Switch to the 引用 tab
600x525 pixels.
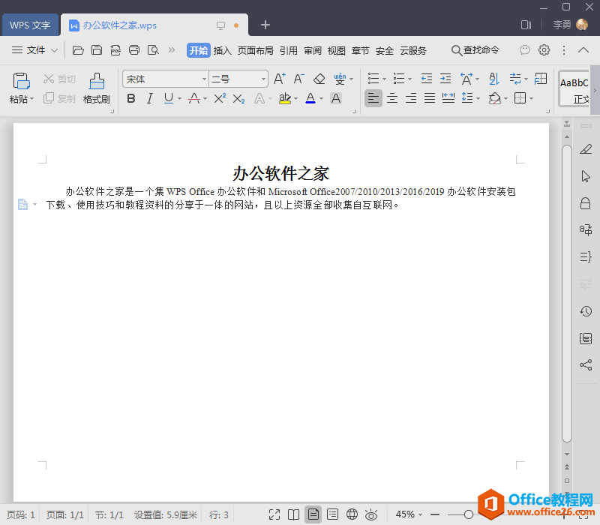(288, 50)
